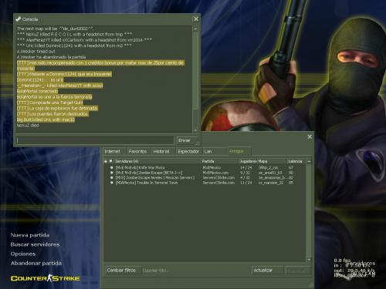Close the server browser window
The image size is (386, 289).
pos(310,137)
